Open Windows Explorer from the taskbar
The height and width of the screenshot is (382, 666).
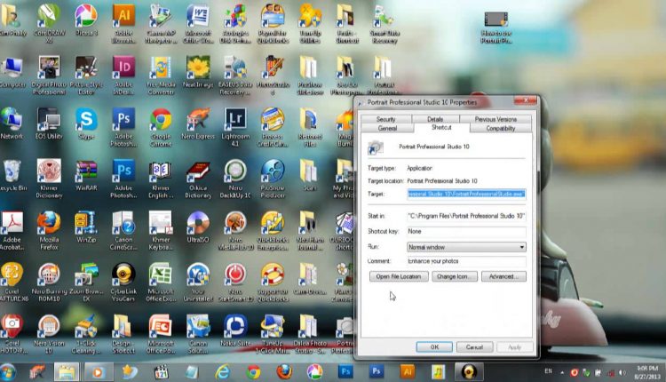click(x=67, y=372)
